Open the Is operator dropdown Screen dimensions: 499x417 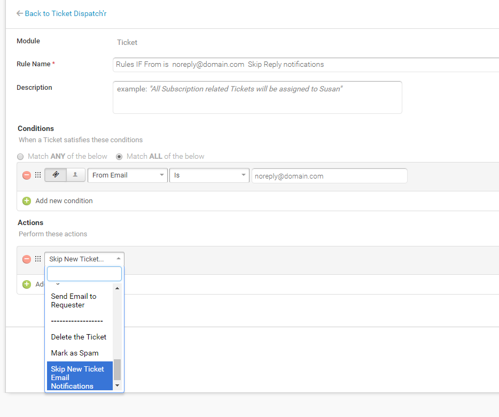point(209,175)
